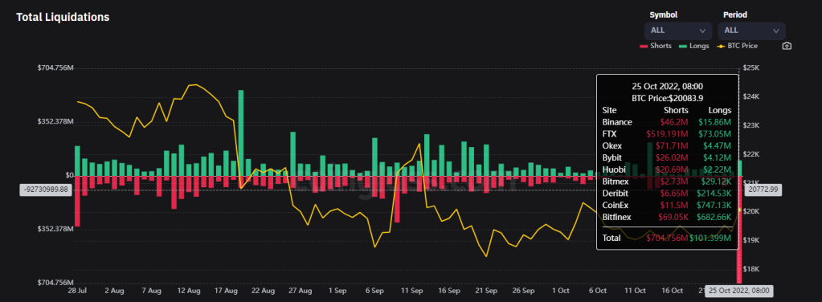This screenshot has height=302, width=822.
Task: Click the large red Shorts bar at 28 Jul
Action: click(78, 201)
